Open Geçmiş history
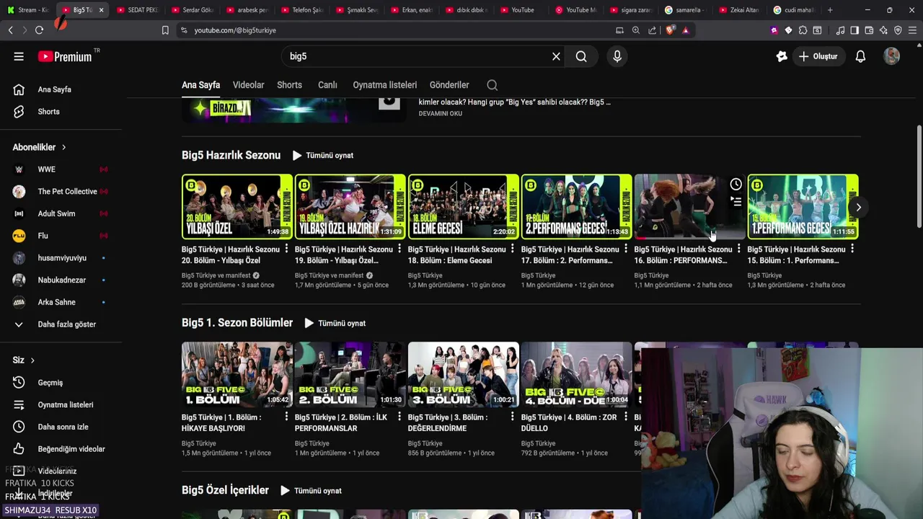Screen dimensions: 923x519 [x=61, y=383]
